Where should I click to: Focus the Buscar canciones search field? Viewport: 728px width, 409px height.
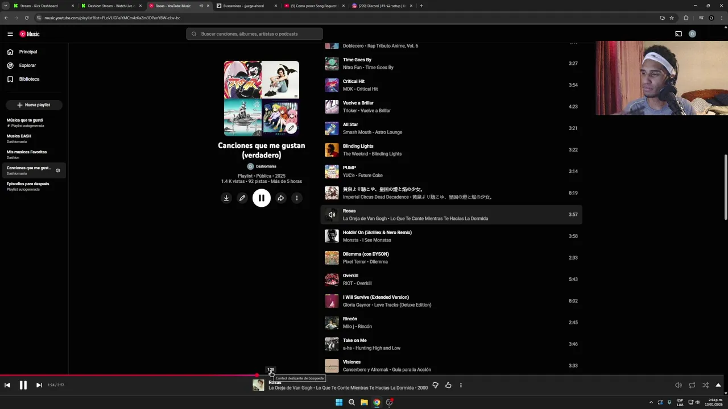[x=254, y=34]
